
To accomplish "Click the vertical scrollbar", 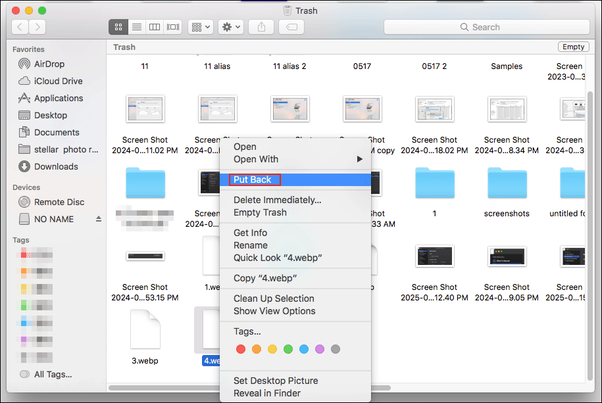I will [x=590, y=235].
